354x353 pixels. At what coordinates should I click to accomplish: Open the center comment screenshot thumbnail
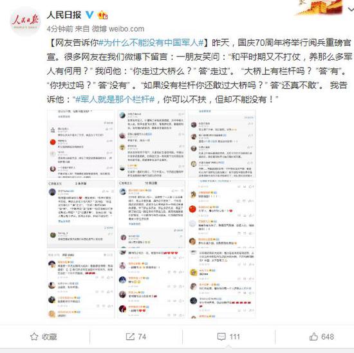(x=151, y=214)
